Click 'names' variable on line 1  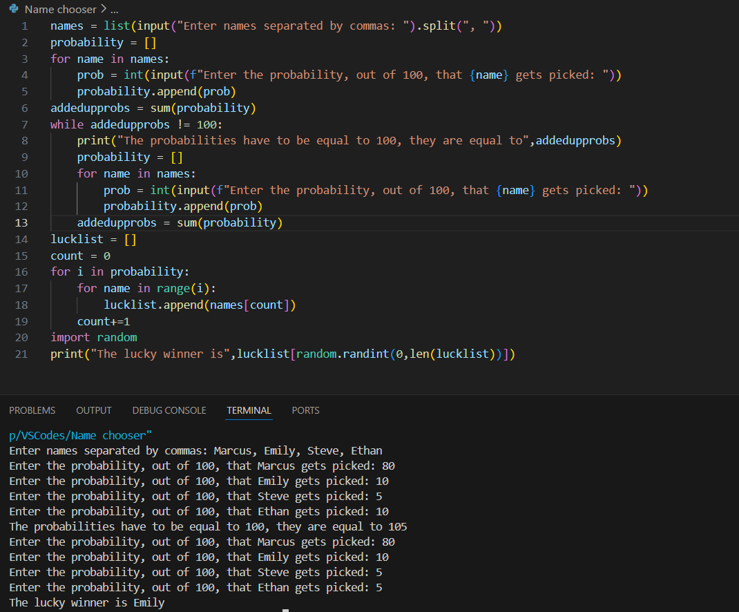point(67,26)
